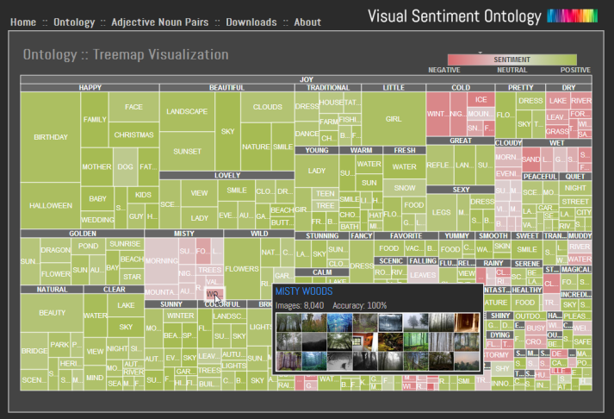
Task: Select the BIRTHDAY treemap cell
Action: pos(51,137)
